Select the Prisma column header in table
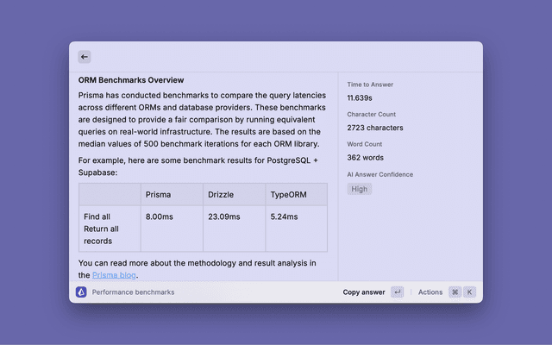This screenshot has width=552, height=345. click(158, 195)
